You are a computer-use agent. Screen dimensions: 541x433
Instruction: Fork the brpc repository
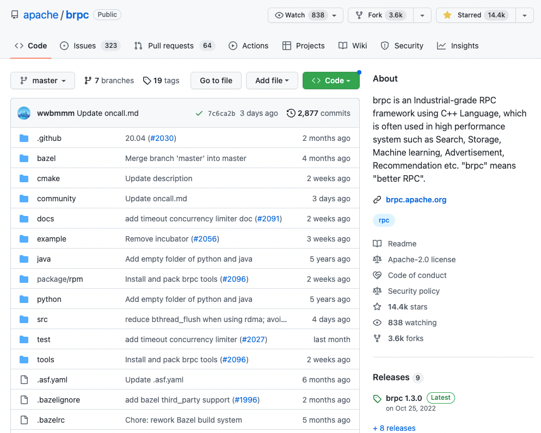(x=380, y=15)
